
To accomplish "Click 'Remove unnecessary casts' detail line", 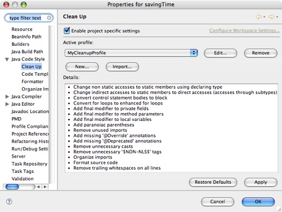I will tap(103, 146).
